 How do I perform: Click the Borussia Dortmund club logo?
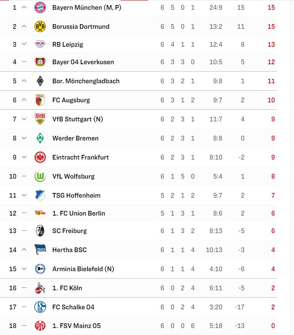click(x=40, y=26)
